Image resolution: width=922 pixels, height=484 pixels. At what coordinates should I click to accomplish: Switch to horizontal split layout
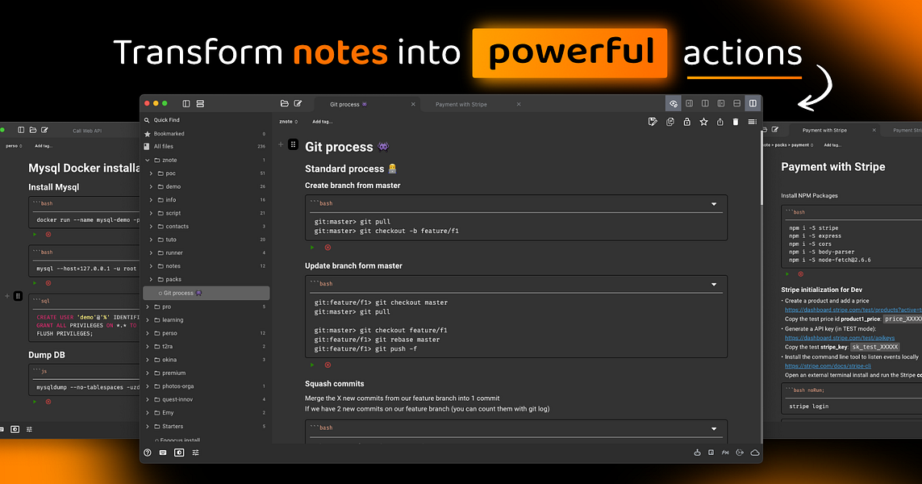point(736,103)
